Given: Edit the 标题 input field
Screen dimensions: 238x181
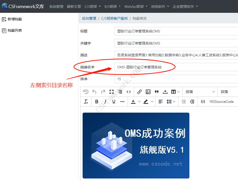Looking at the screenshot, I should click(176, 31).
